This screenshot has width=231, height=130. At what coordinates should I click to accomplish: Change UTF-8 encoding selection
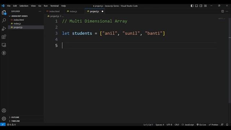click(x=169, y=125)
